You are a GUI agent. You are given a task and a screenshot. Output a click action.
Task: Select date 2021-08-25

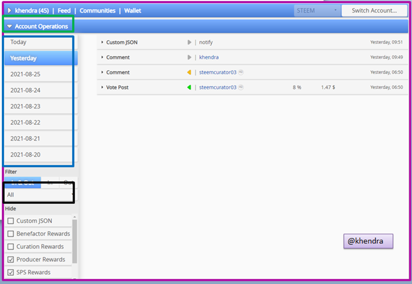click(41, 74)
